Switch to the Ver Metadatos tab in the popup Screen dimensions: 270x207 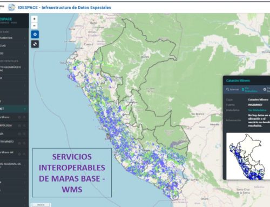tap(249, 90)
